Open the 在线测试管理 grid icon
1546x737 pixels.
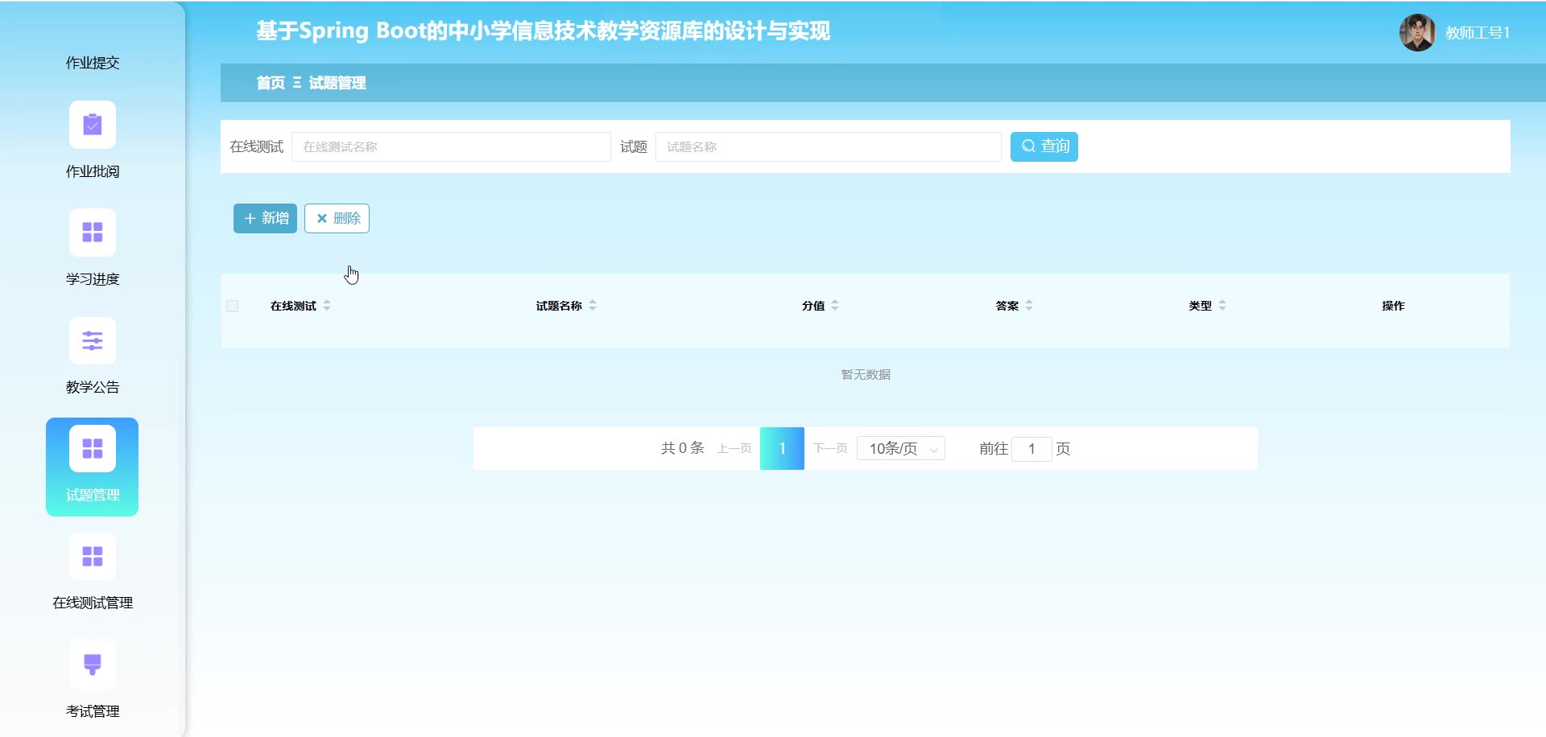pyautogui.click(x=93, y=557)
